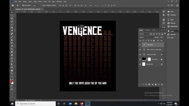This screenshot has height=106, width=189.
Task: Hide the ONLY THE H...F THE WAR layer
Action: coord(140,50)
